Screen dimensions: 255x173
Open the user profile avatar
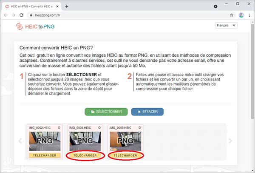(x=241, y=15)
